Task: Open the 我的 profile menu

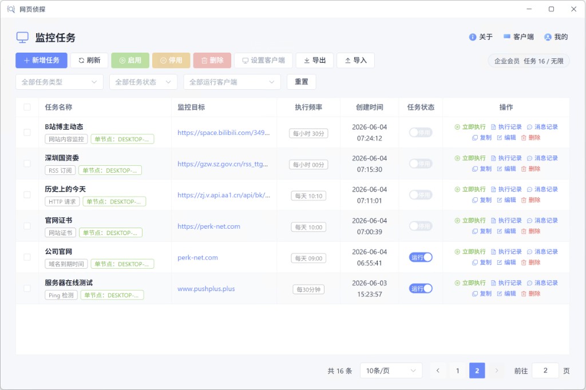Action: 556,37
